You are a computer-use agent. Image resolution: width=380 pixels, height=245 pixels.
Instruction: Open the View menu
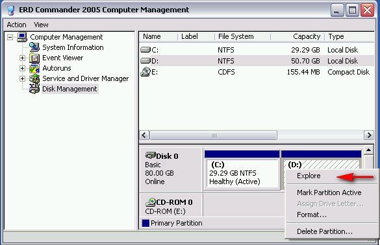(41, 25)
